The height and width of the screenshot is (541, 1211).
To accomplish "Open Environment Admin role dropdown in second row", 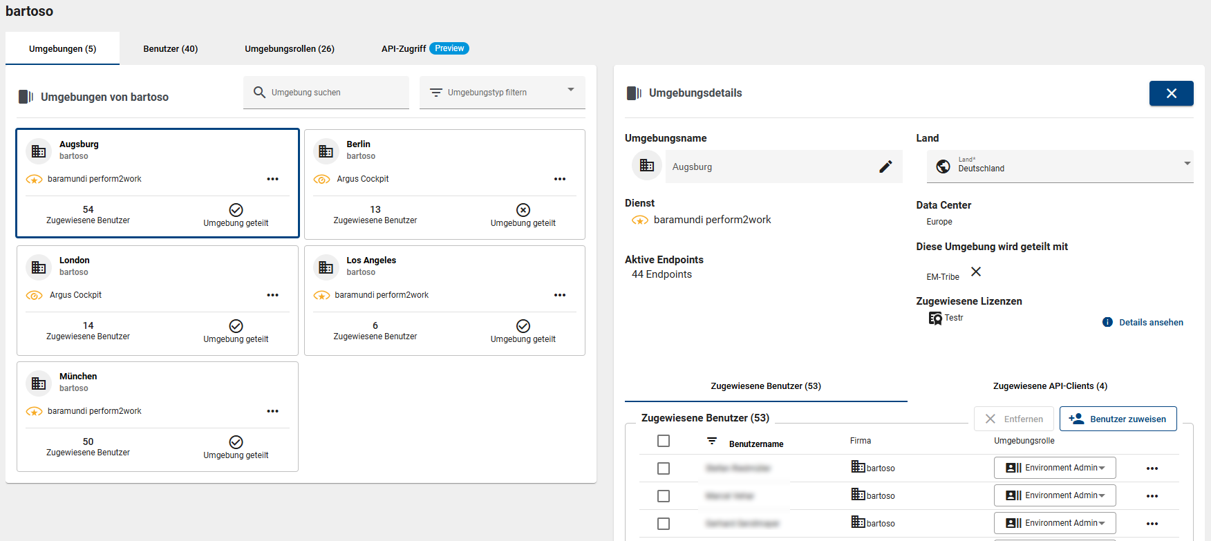I will (1055, 495).
